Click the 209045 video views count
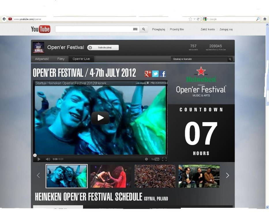 click(216, 47)
